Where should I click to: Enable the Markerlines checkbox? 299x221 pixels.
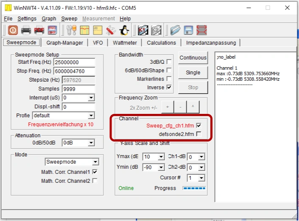pyautogui.click(x=169, y=79)
